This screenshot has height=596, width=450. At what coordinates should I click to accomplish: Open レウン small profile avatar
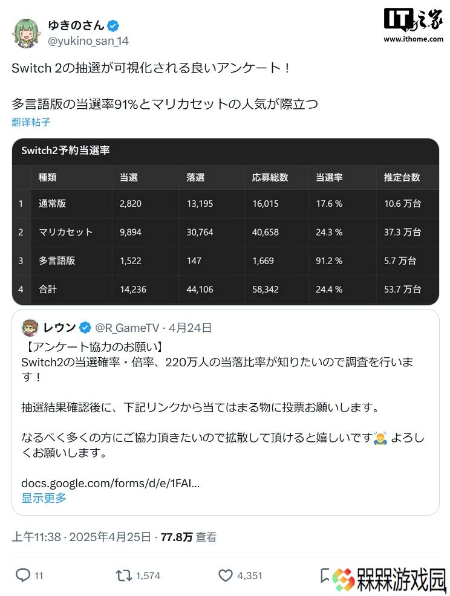coord(30,328)
